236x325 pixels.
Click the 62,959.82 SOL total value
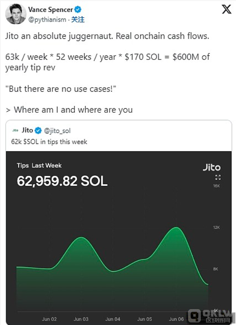(62, 181)
